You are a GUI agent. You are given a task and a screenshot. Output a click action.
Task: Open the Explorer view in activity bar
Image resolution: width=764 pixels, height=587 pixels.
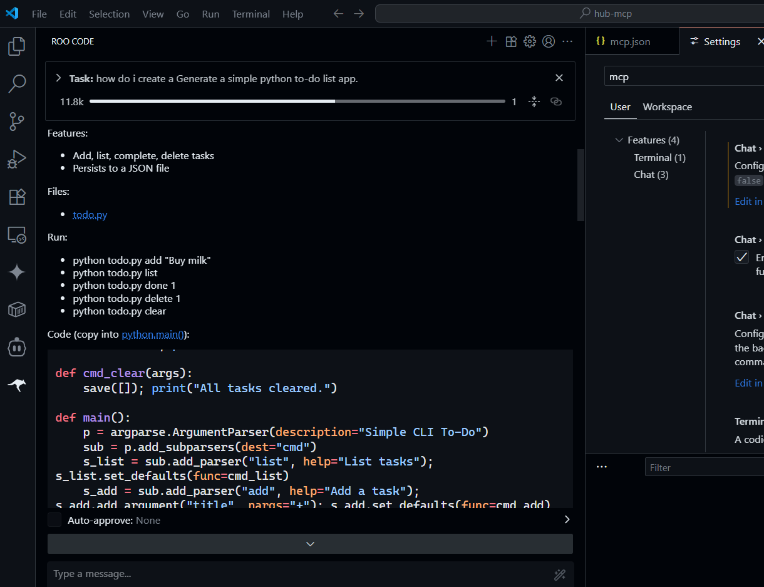coord(17,46)
